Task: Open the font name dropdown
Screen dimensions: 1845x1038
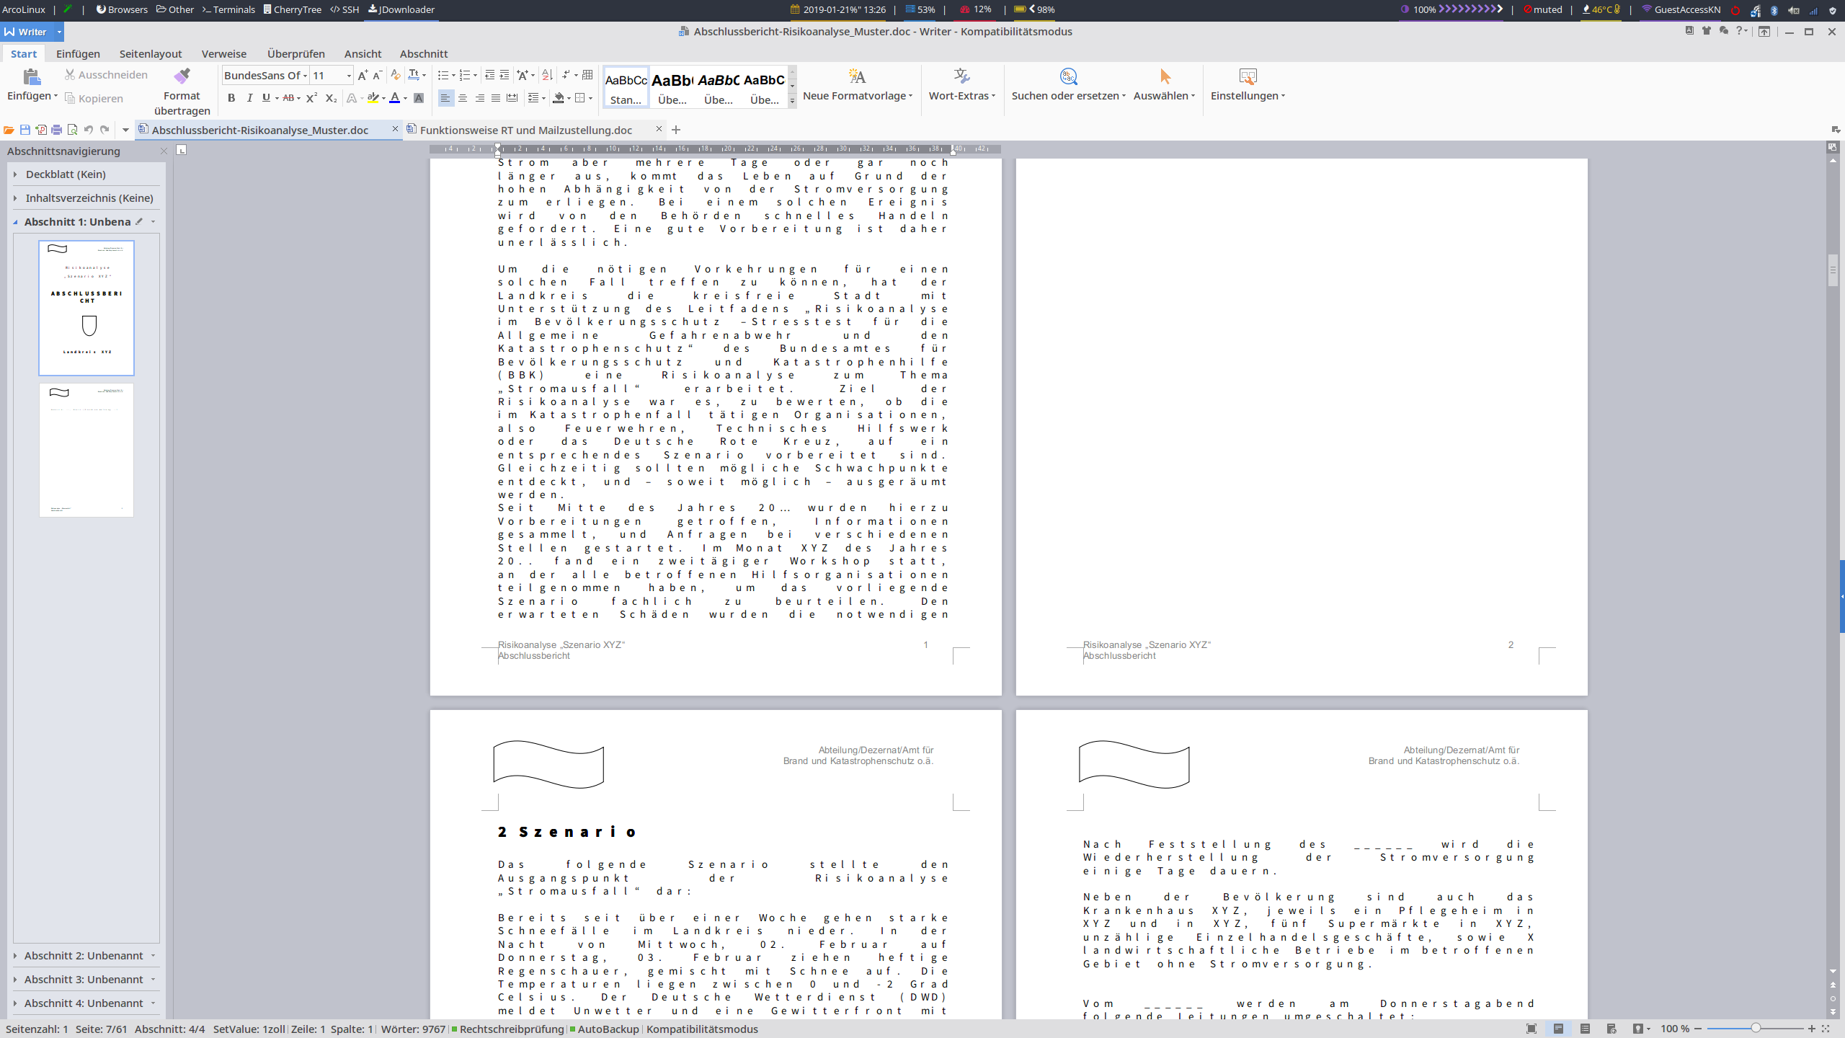Action: click(x=305, y=76)
